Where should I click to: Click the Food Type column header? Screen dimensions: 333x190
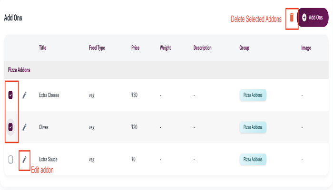(97, 48)
